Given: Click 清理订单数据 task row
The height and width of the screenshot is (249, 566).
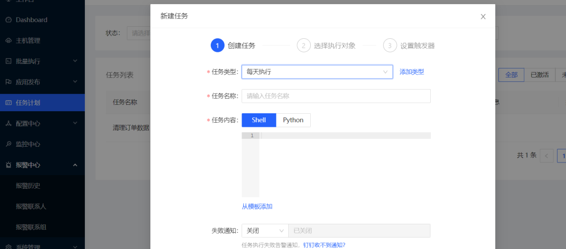Looking at the screenshot, I should click(x=130, y=128).
